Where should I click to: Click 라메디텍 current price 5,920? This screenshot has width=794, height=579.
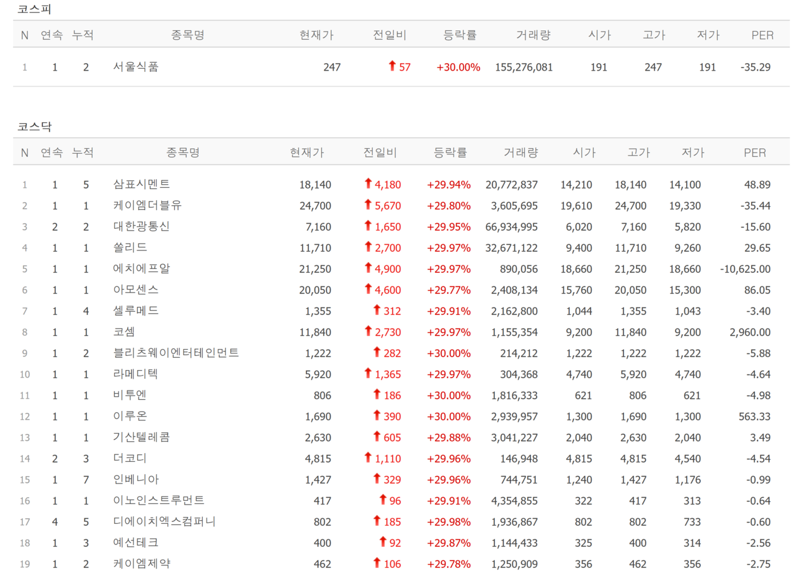pos(318,374)
